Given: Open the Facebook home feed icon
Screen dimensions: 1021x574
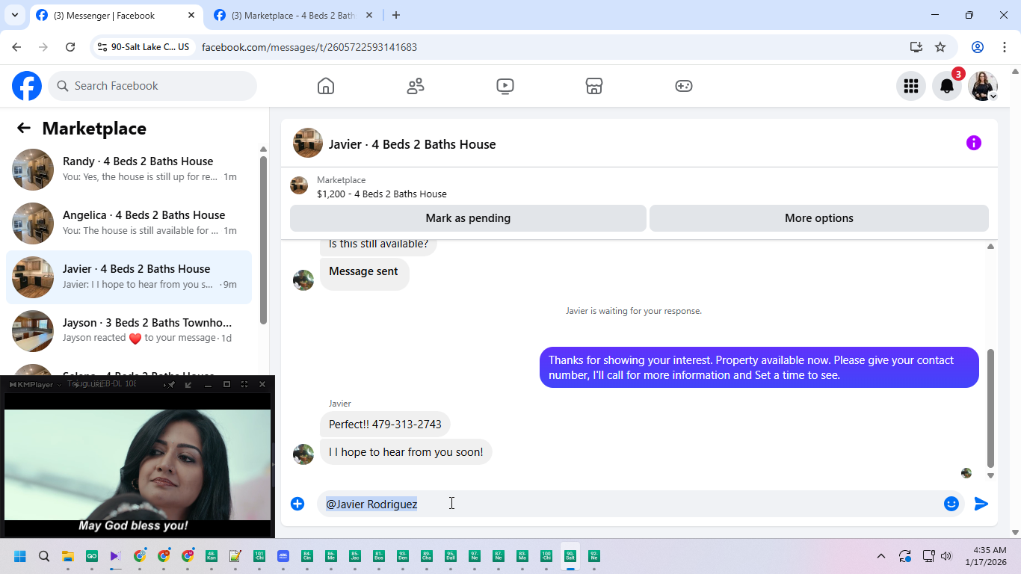Looking at the screenshot, I should (x=326, y=86).
